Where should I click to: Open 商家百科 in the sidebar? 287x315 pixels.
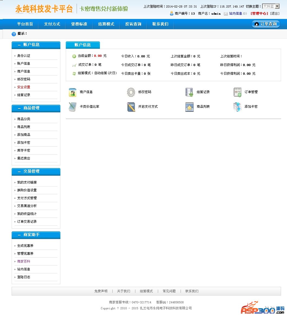coord(24,261)
